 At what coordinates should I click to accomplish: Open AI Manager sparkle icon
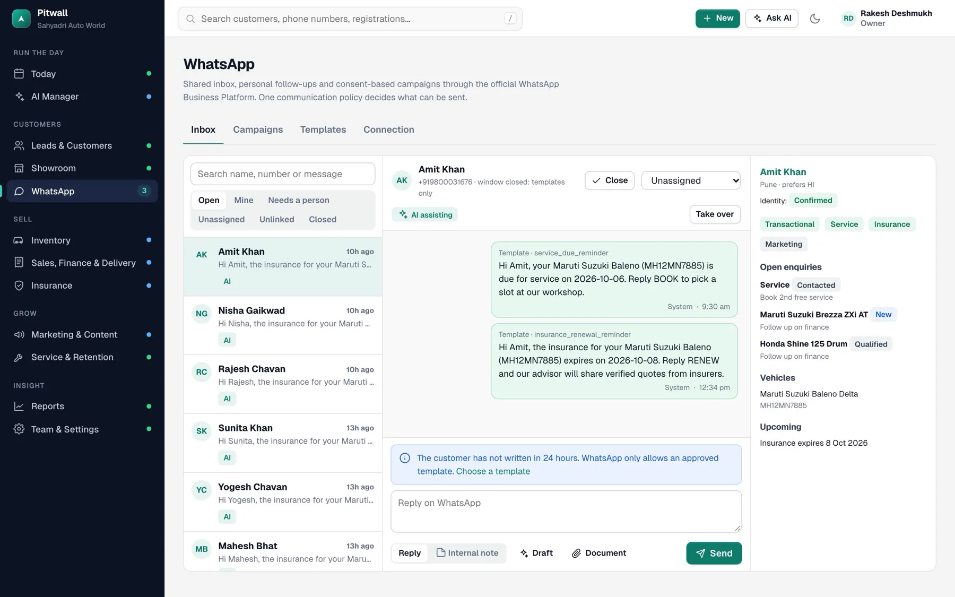20,97
